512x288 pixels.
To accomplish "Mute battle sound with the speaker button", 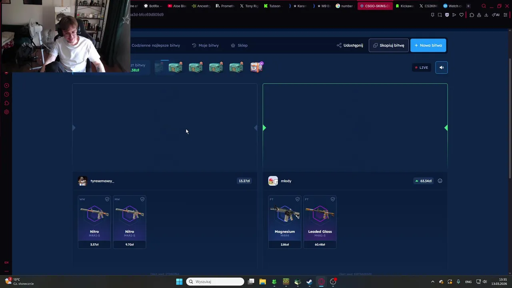I will click(442, 68).
